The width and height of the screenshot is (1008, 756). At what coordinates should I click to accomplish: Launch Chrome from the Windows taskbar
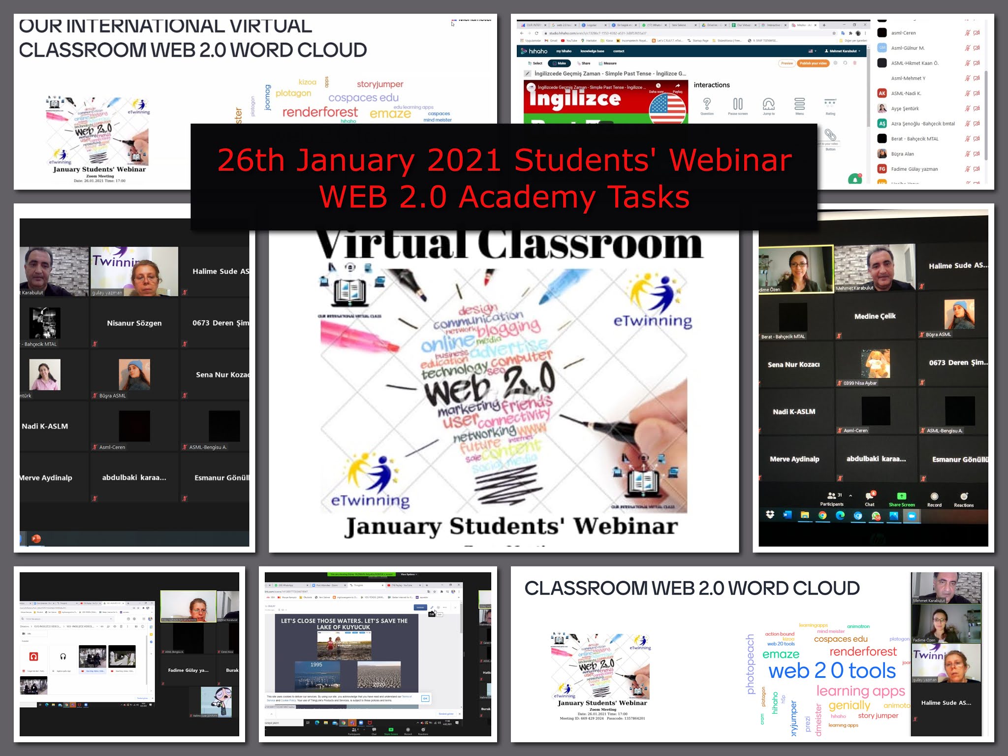coord(822,515)
